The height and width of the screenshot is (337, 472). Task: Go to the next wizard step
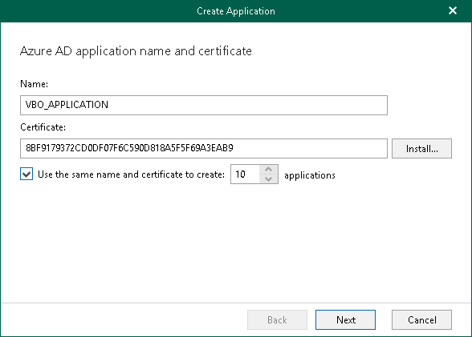(x=345, y=320)
